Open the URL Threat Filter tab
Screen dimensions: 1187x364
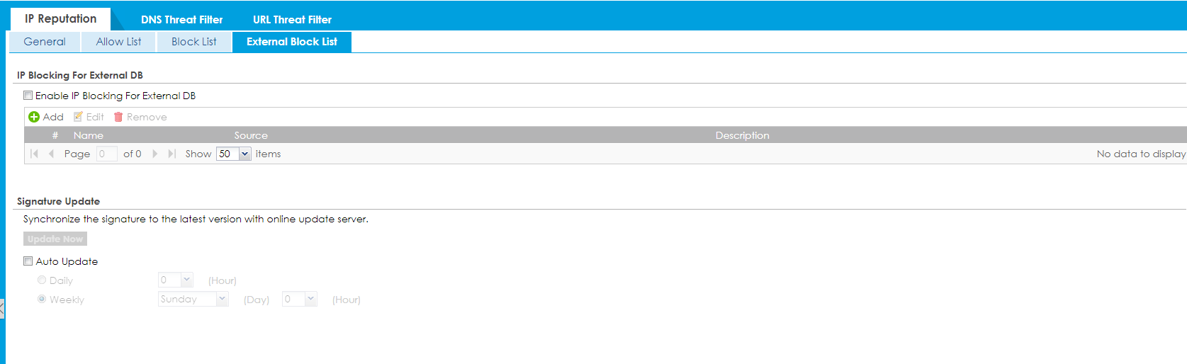[292, 20]
